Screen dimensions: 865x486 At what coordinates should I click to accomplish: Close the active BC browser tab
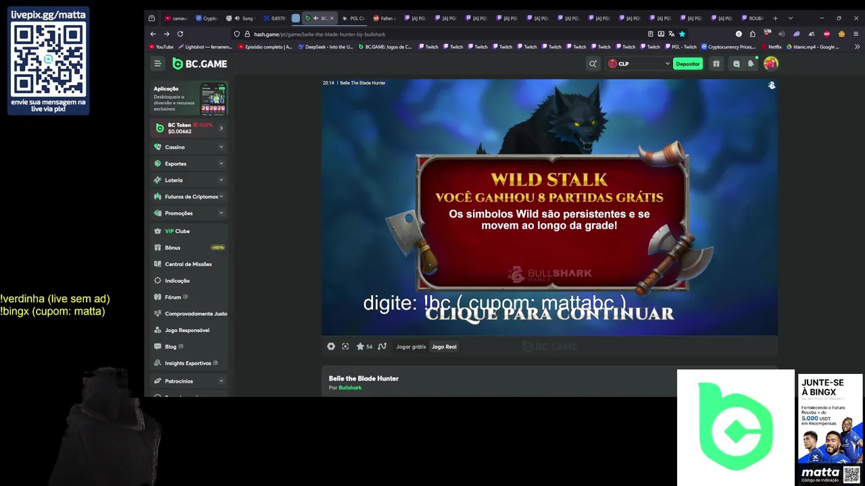click(332, 18)
